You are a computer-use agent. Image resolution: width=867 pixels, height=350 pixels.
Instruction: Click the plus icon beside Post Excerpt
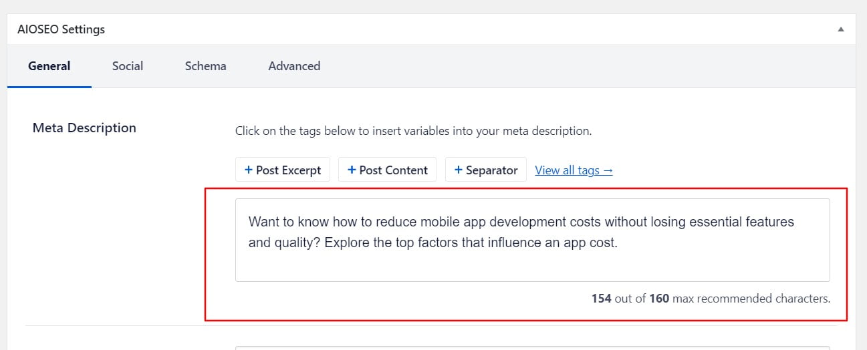tap(249, 170)
